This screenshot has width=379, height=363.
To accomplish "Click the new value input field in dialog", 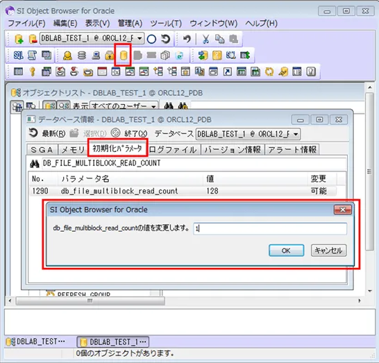I will 270,228.
